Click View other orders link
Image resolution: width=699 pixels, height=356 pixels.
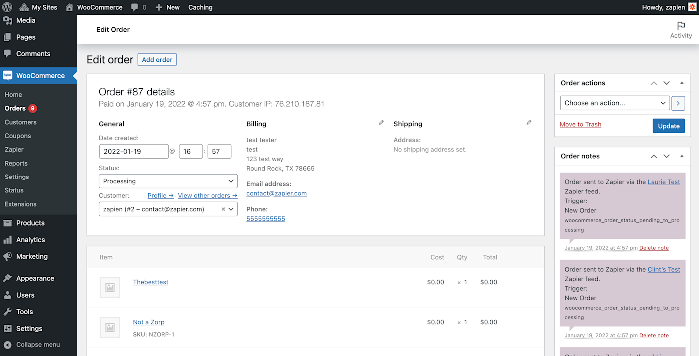[x=208, y=196]
